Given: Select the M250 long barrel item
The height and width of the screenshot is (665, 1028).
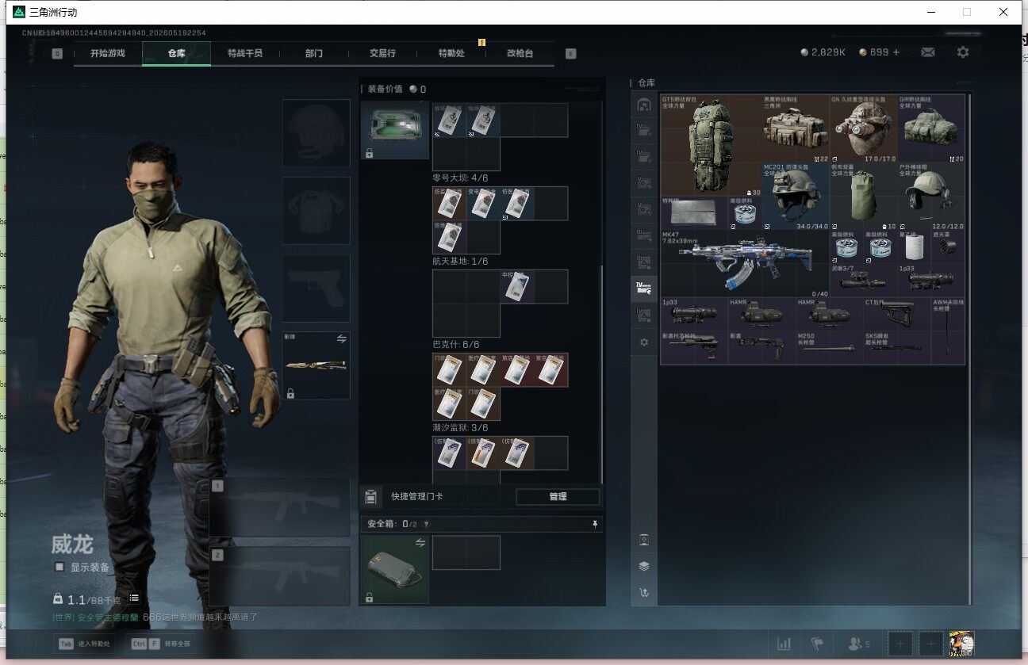Looking at the screenshot, I should pyautogui.click(x=829, y=347).
